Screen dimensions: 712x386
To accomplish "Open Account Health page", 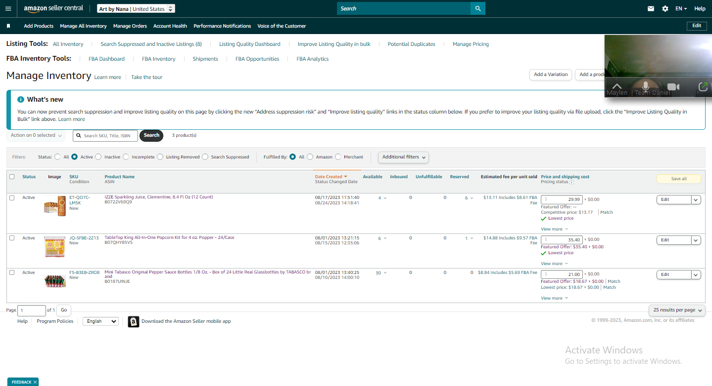I will [x=170, y=26].
